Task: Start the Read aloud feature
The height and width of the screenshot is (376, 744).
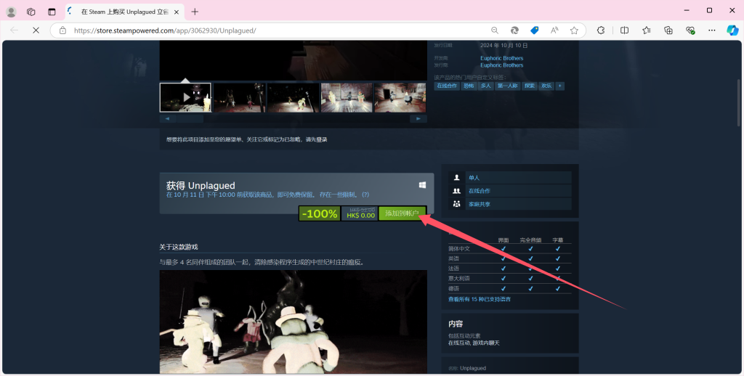Action: [554, 30]
